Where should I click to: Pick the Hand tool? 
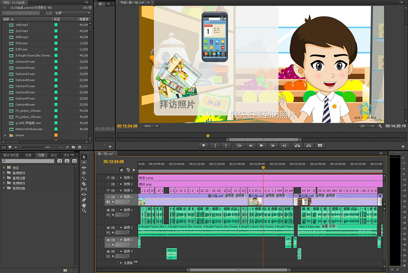[84, 205]
